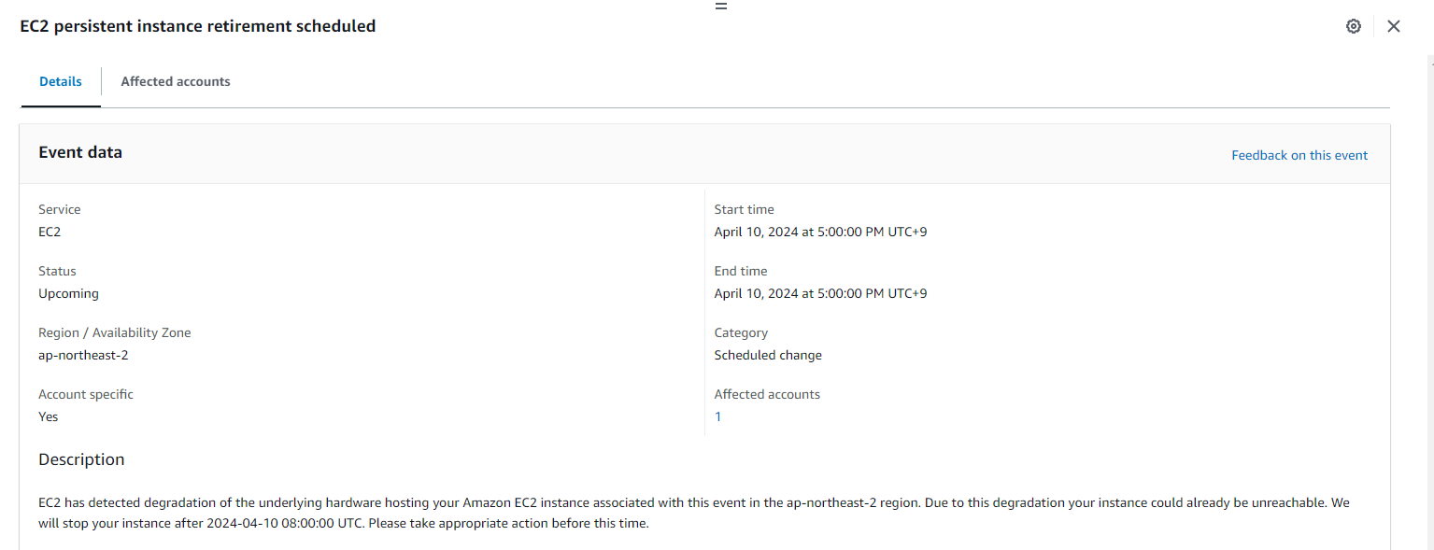The image size is (1434, 550).
Task: Click the Description heading
Action: [x=81, y=459]
